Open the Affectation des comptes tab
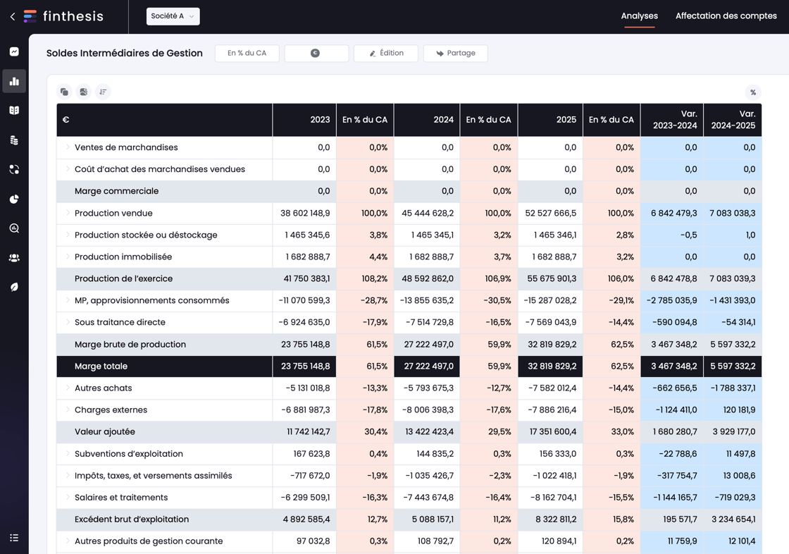This screenshot has height=554, width=789. pyautogui.click(x=726, y=16)
